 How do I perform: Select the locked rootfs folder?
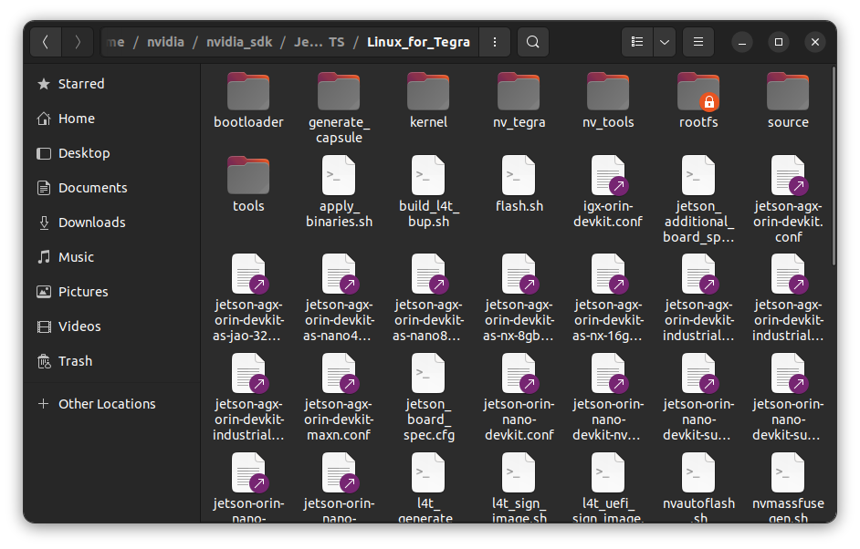point(698,101)
